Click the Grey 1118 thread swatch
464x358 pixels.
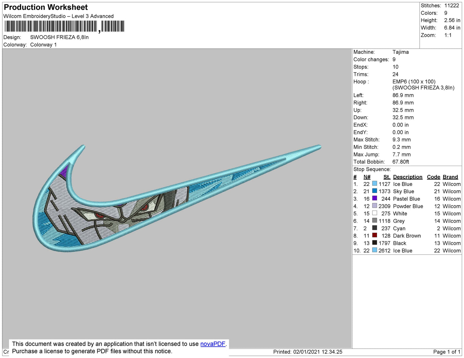click(x=374, y=221)
